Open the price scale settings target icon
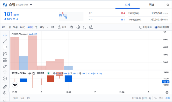 [x=167, y=92]
